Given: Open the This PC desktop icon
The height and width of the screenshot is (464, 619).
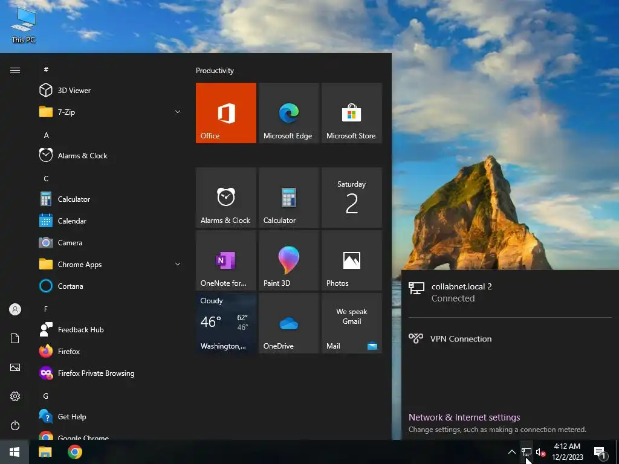Looking at the screenshot, I should 24,24.
